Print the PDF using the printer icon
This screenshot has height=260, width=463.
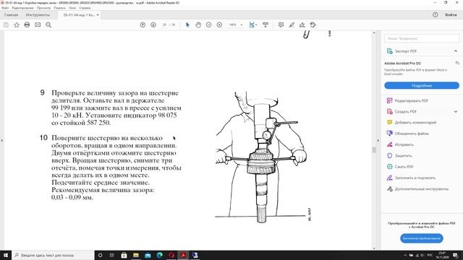tap(27, 25)
